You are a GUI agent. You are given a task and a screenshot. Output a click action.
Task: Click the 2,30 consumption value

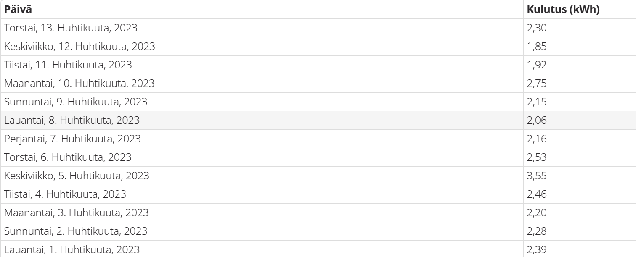[537, 28]
